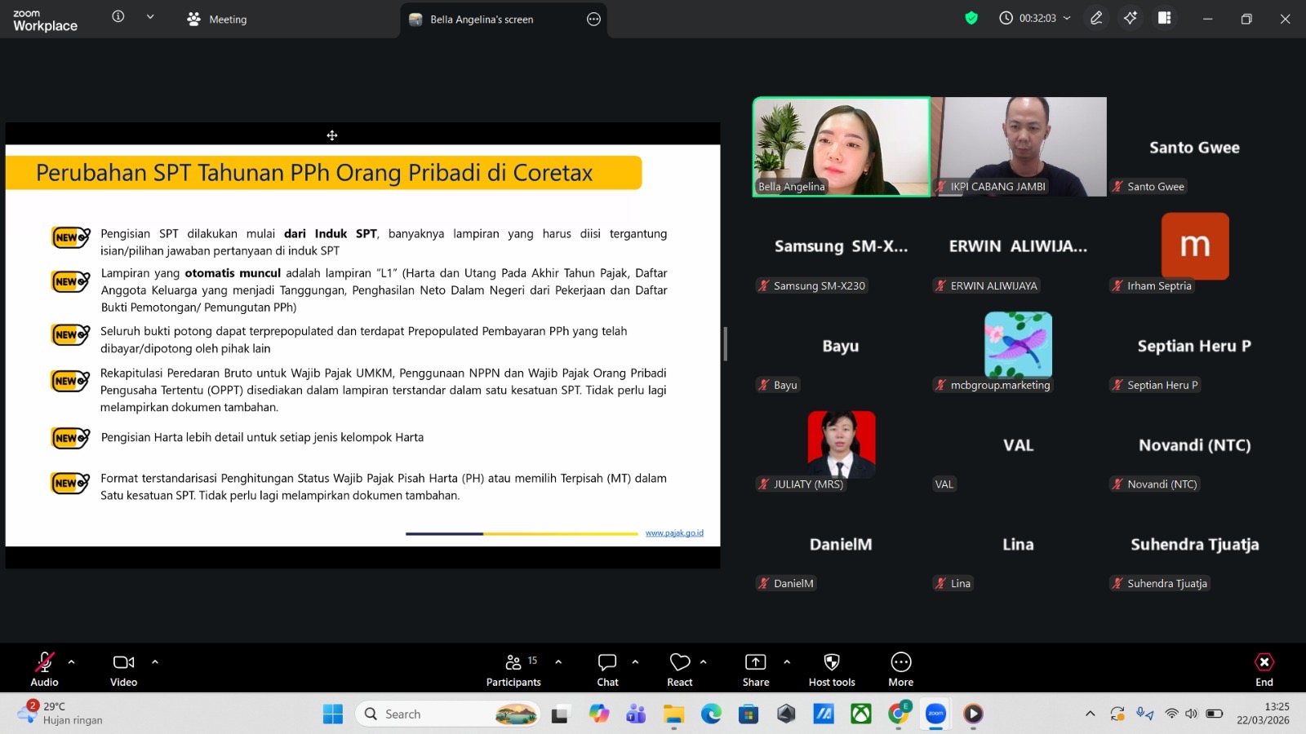This screenshot has height=734, width=1306.
Task: Select the annotation pencil tool
Action: 1096,17
